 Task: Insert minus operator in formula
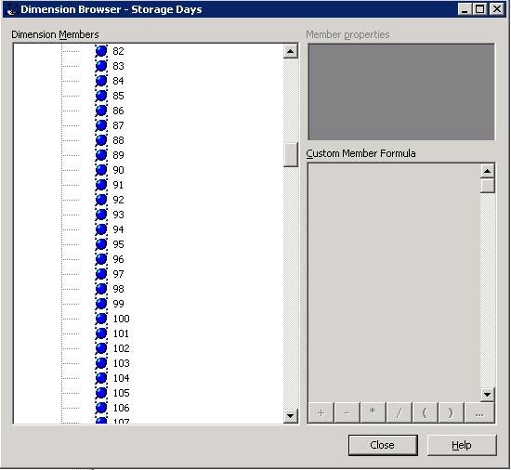tap(347, 412)
